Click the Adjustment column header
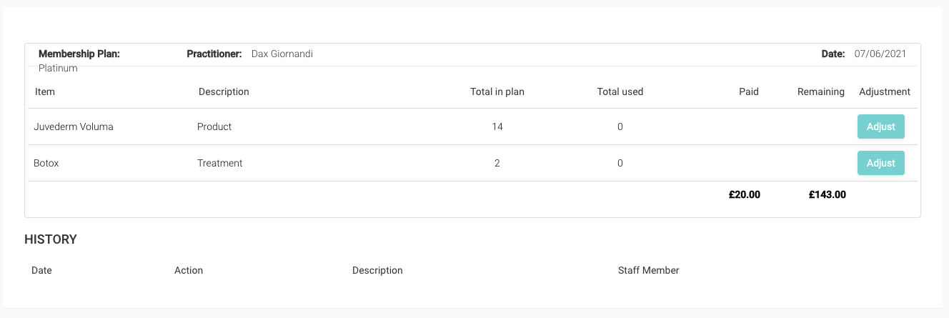This screenshot has width=949, height=318. click(x=885, y=91)
